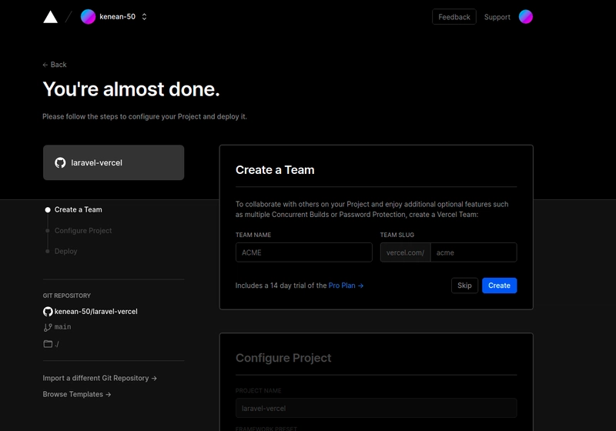Select the Deploy step
The image size is (616, 431).
[x=65, y=251]
